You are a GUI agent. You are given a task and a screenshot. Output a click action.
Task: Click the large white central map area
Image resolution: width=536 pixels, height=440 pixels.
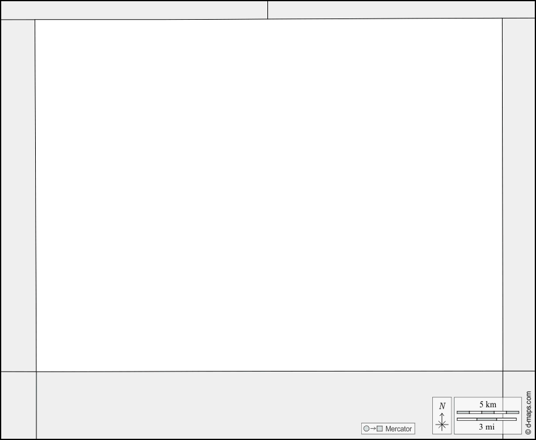(x=269, y=195)
